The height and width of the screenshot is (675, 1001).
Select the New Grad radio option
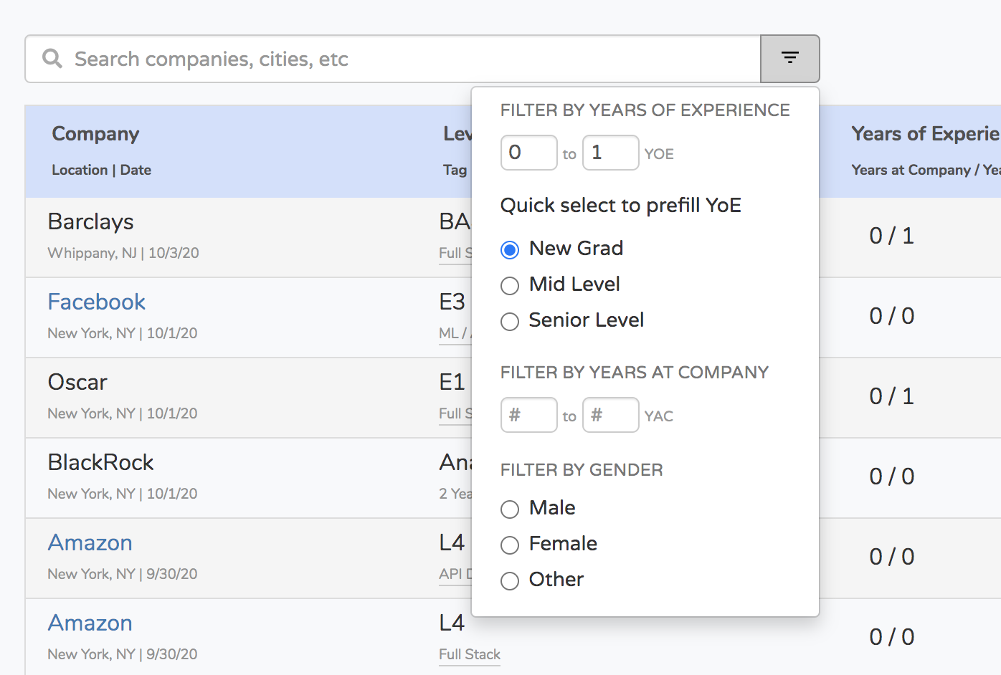[510, 250]
